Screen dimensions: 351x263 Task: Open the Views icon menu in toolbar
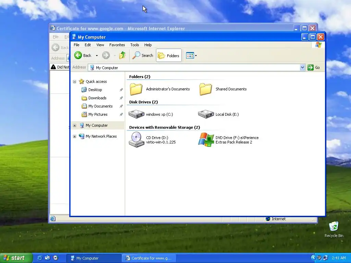pyautogui.click(x=190, y=55)
